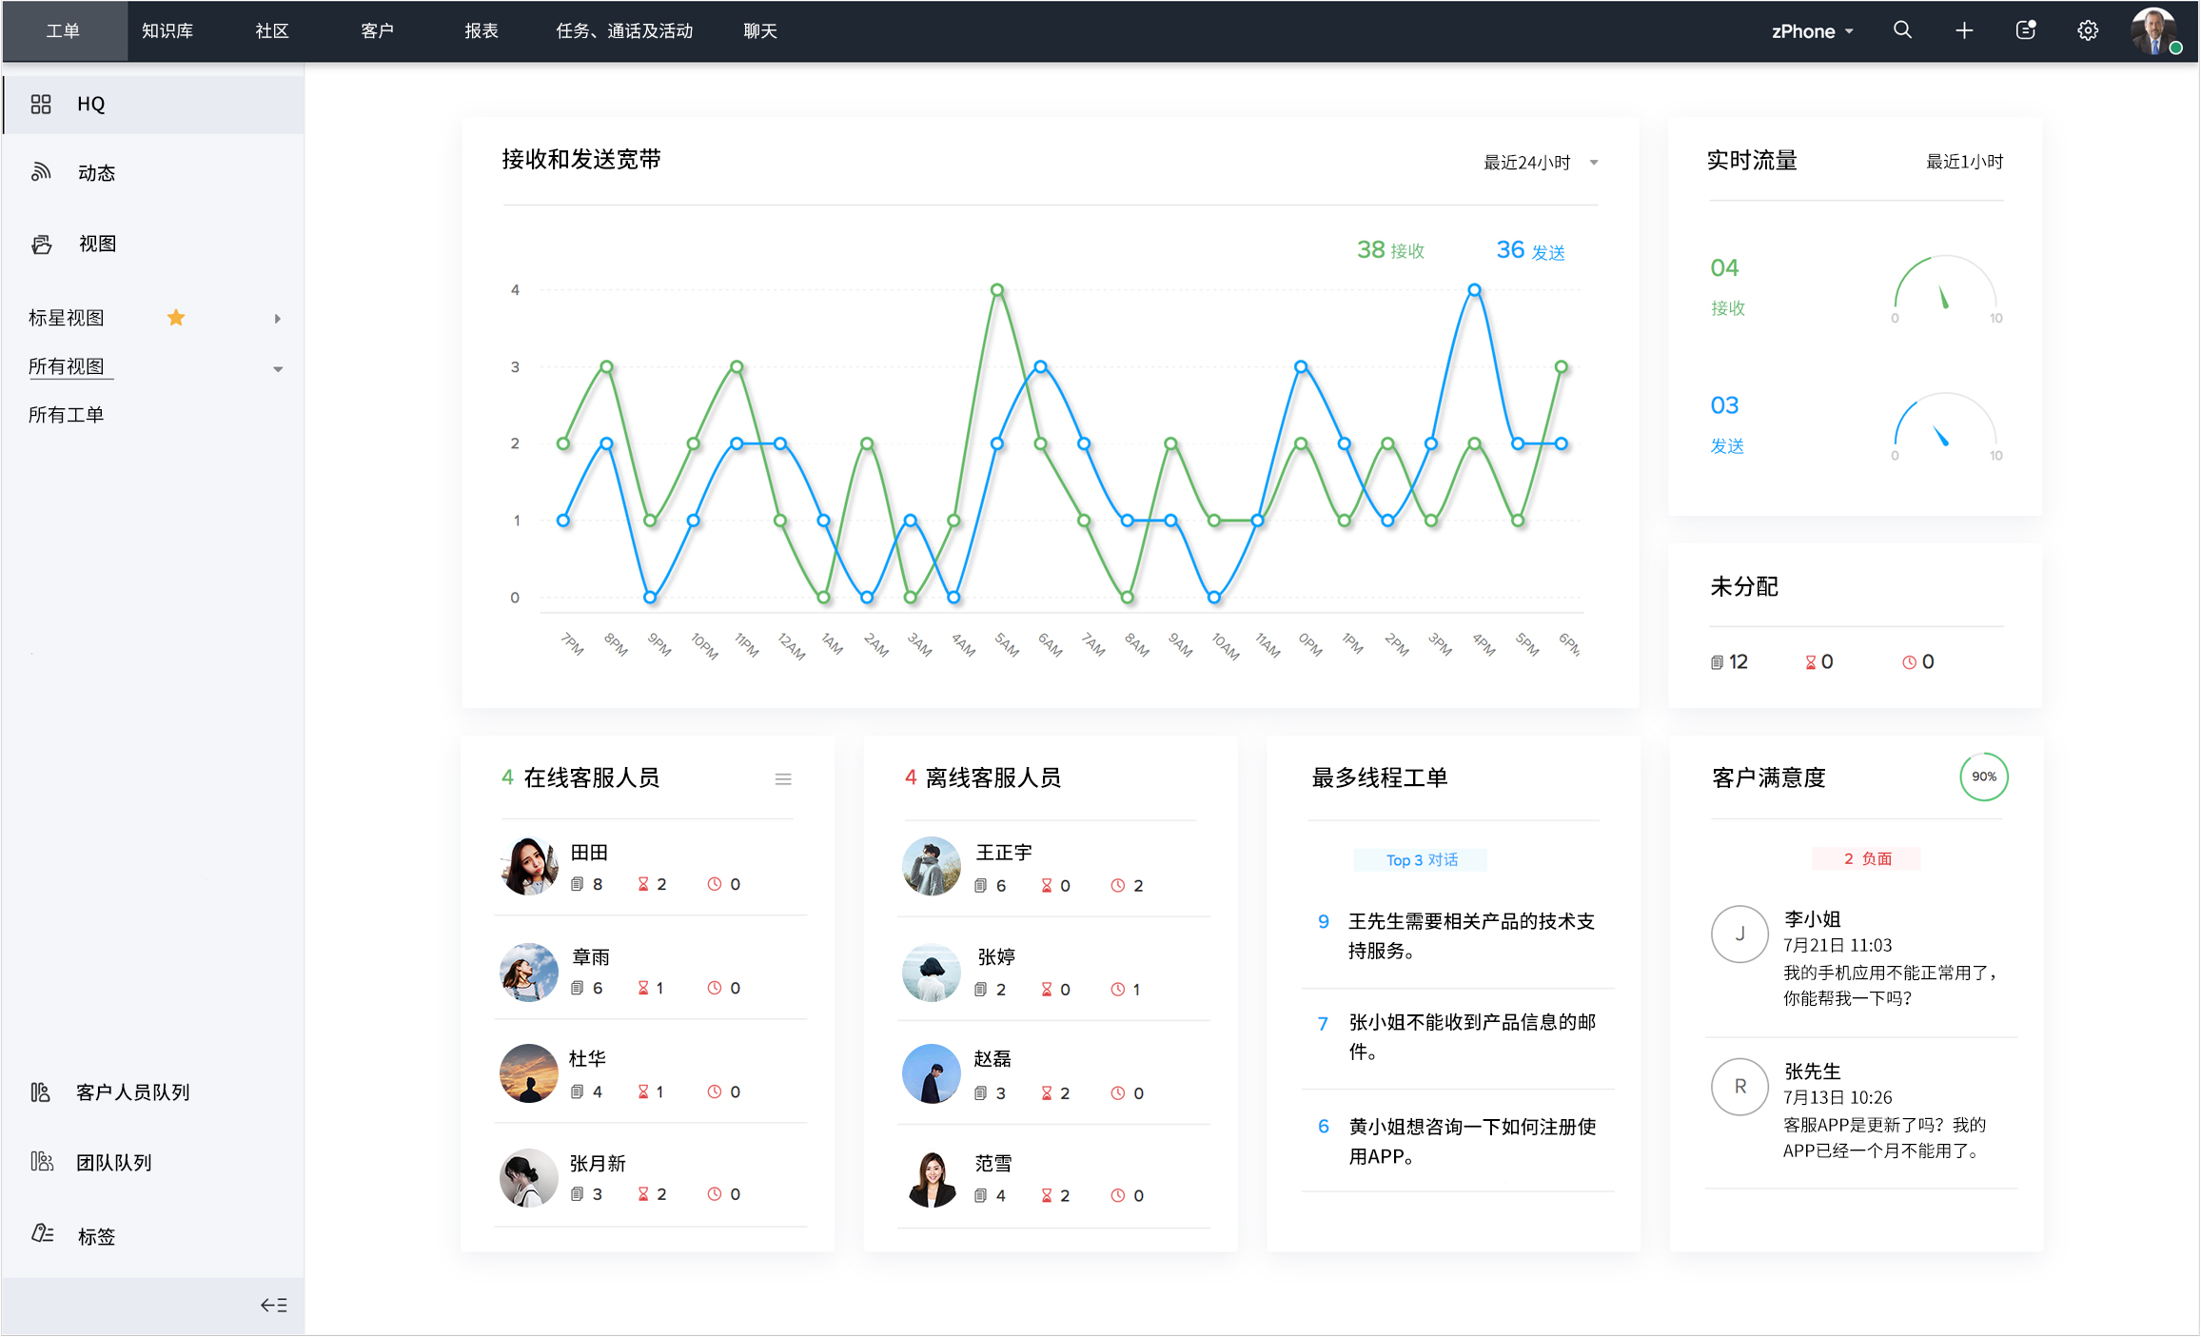
Task: Open the 团队队列 team queue icon
Action: pyautogui.click(x=42, y=1161)
